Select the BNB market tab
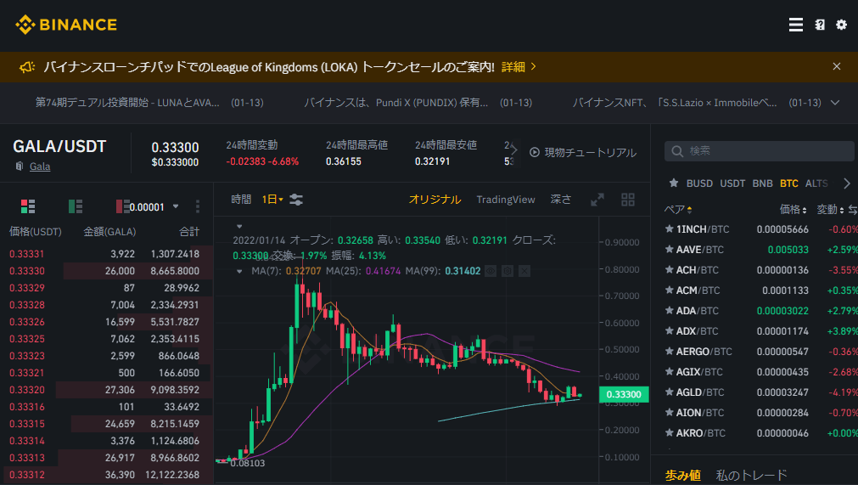The height and width of the screenshot is (485, 858). 762,183
